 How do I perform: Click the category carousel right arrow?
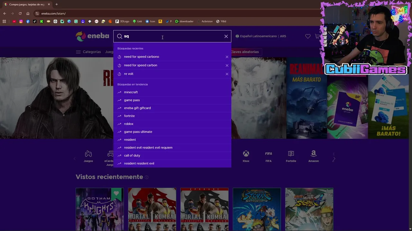(x=334, y=159)
